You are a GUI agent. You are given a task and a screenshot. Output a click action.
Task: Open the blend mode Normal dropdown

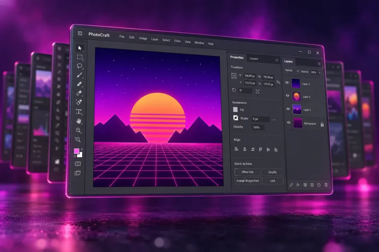292,70
